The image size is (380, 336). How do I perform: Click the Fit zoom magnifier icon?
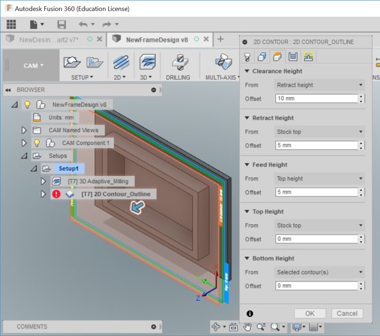pos(275,327)
